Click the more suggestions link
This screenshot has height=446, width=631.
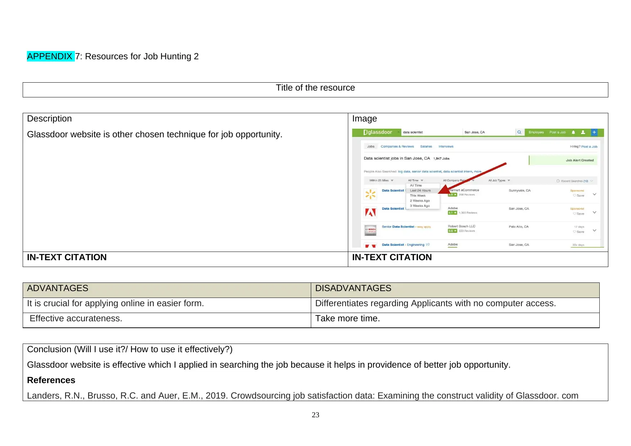coord(477,171)
